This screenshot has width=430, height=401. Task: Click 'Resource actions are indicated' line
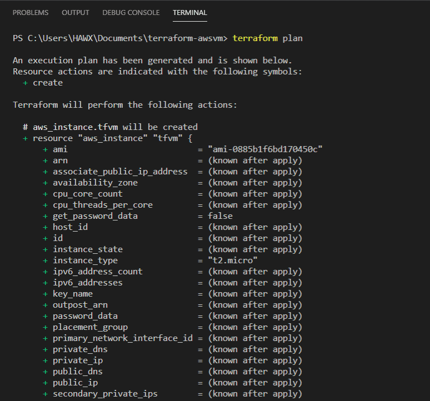tap(157, 72)
